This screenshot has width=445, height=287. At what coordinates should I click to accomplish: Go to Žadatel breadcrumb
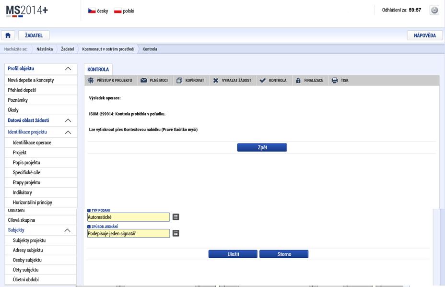pos(68,49)
